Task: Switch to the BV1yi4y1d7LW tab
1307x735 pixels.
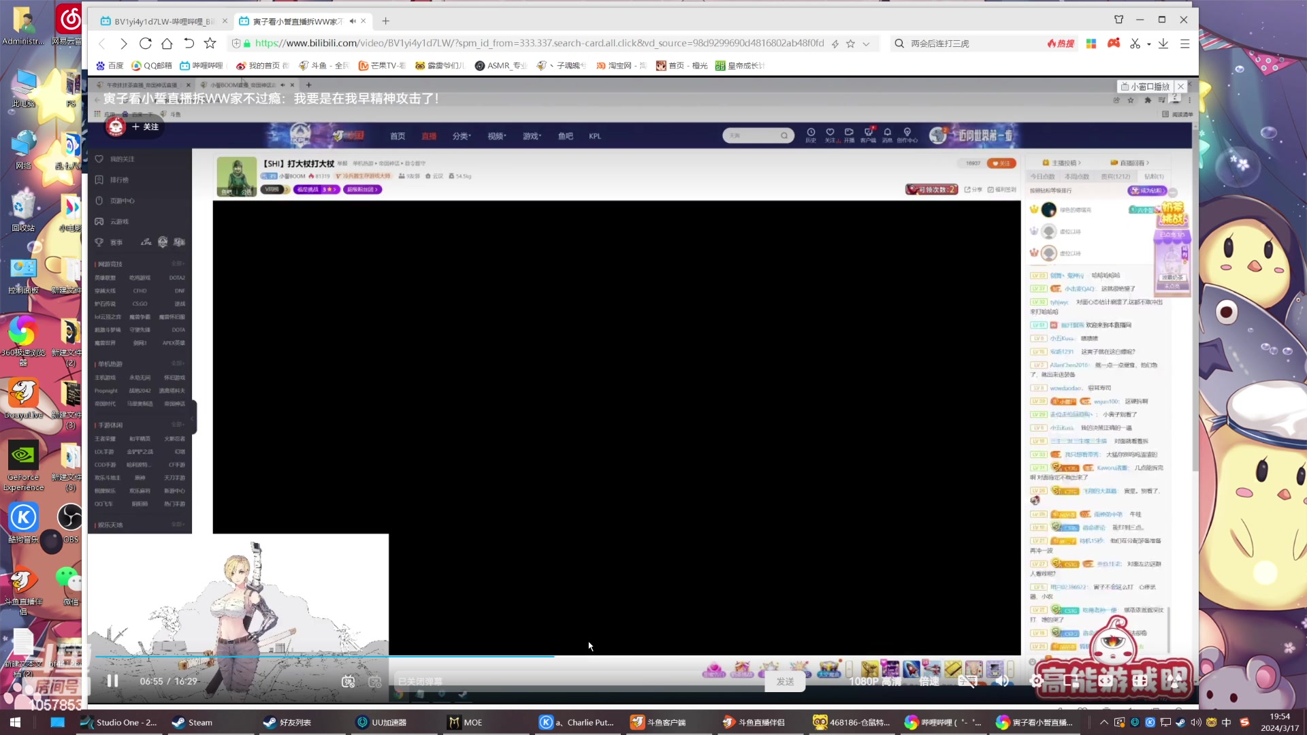Action: click(163, 21)
